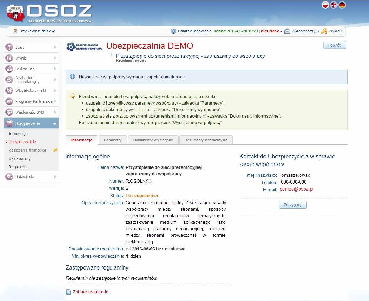Click the Leki on-line menu label

(x=25, y=69)
